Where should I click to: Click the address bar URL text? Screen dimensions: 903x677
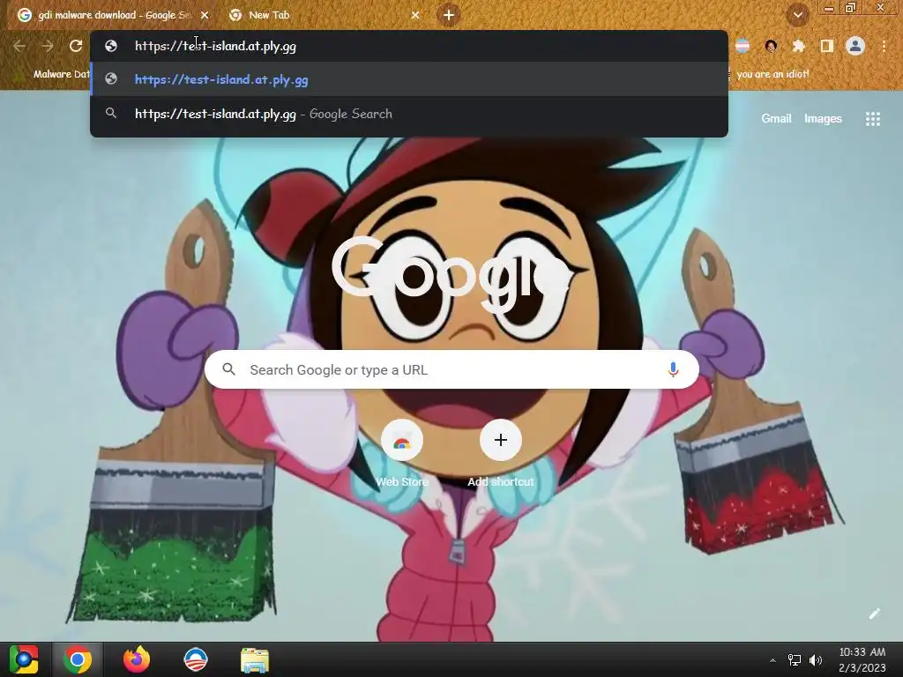pyautogui.click(x=215, y=46)
